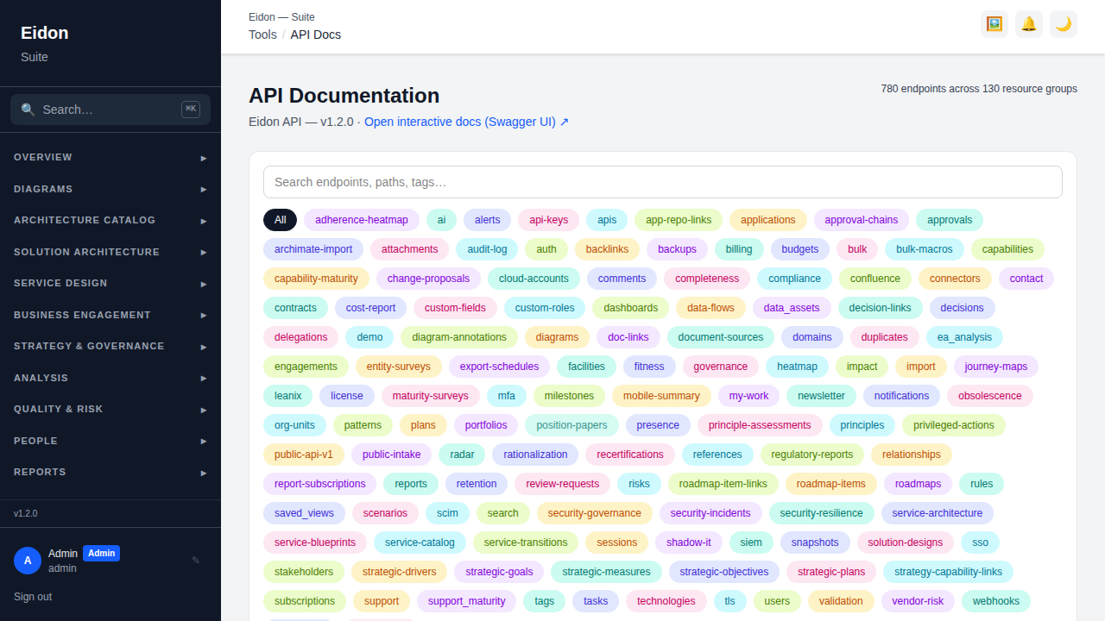Filter by ea_analysis tag

964,337
